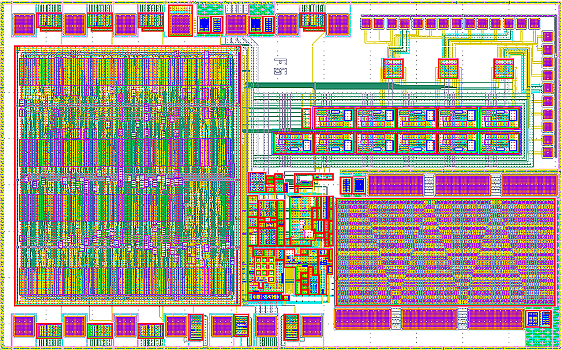
Task: Click the rightmost small pad in the top-right pad row
Action: [534, 23]
